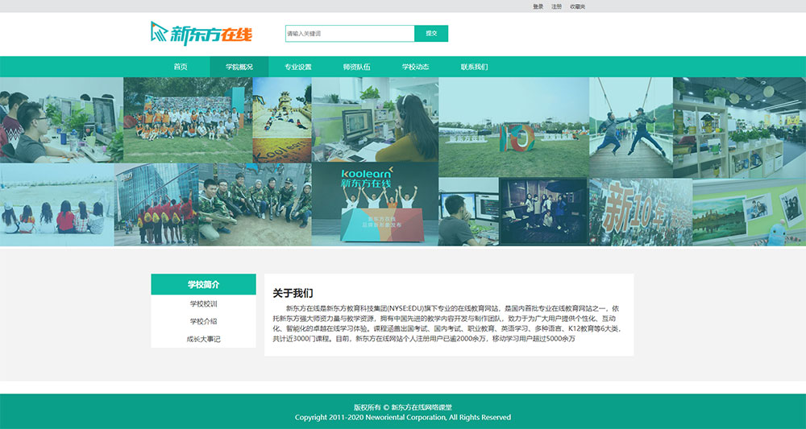
Task: Click the 10 sculpture lawn photo
Action: coord(514,128)
